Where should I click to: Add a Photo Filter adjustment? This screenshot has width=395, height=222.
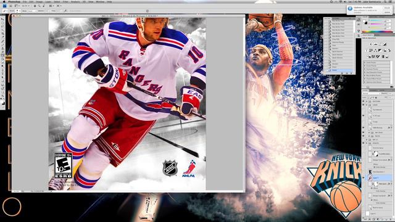coord(384,51)
